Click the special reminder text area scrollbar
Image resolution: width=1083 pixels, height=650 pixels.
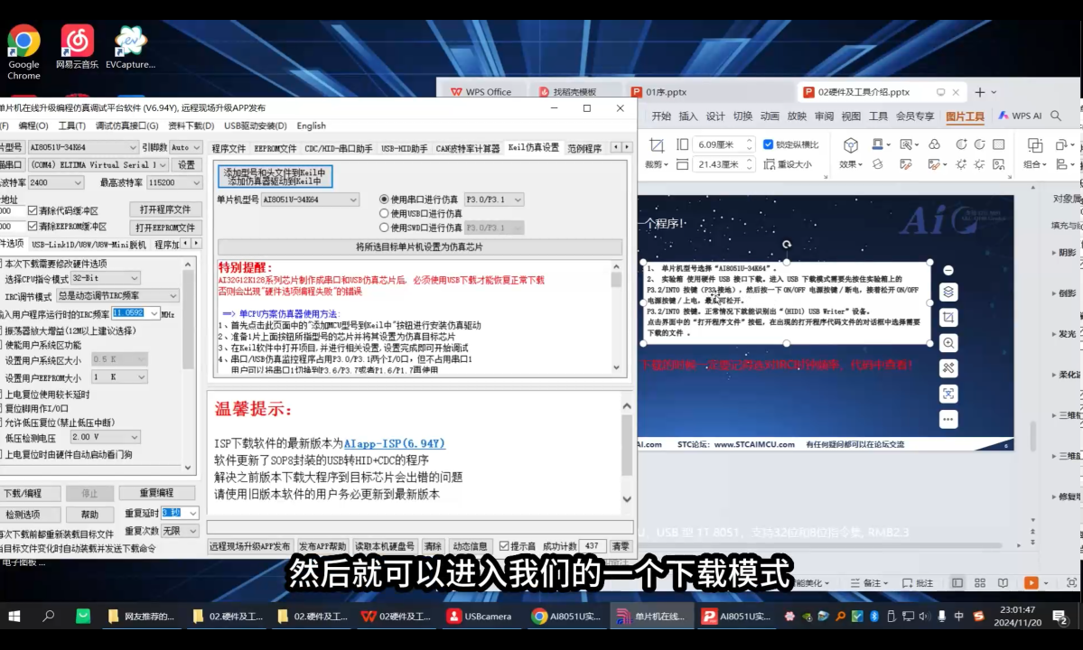[616, 317]
